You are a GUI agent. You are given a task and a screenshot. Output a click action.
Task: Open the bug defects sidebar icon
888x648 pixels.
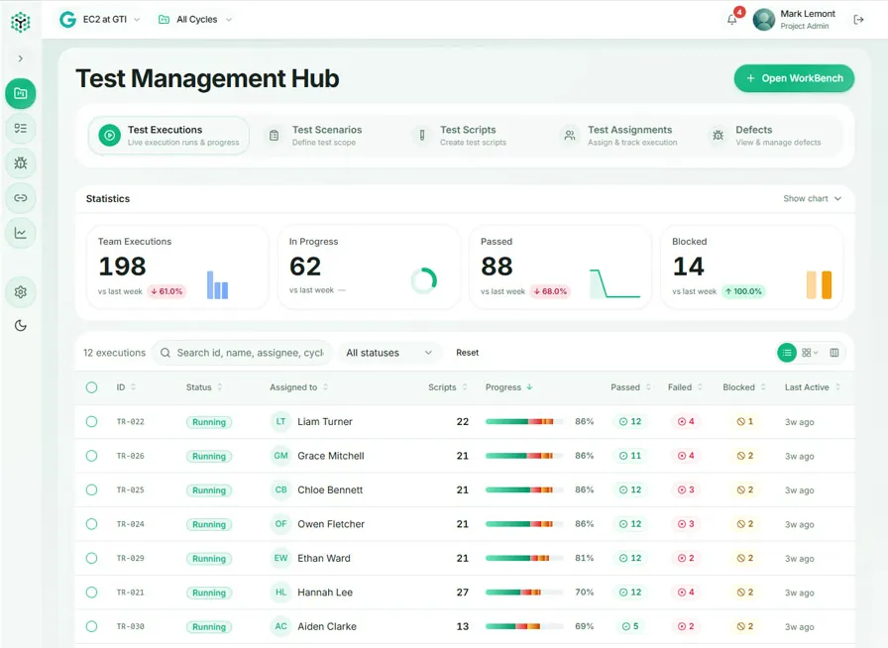pyautogui.click(x=21, y=163)
